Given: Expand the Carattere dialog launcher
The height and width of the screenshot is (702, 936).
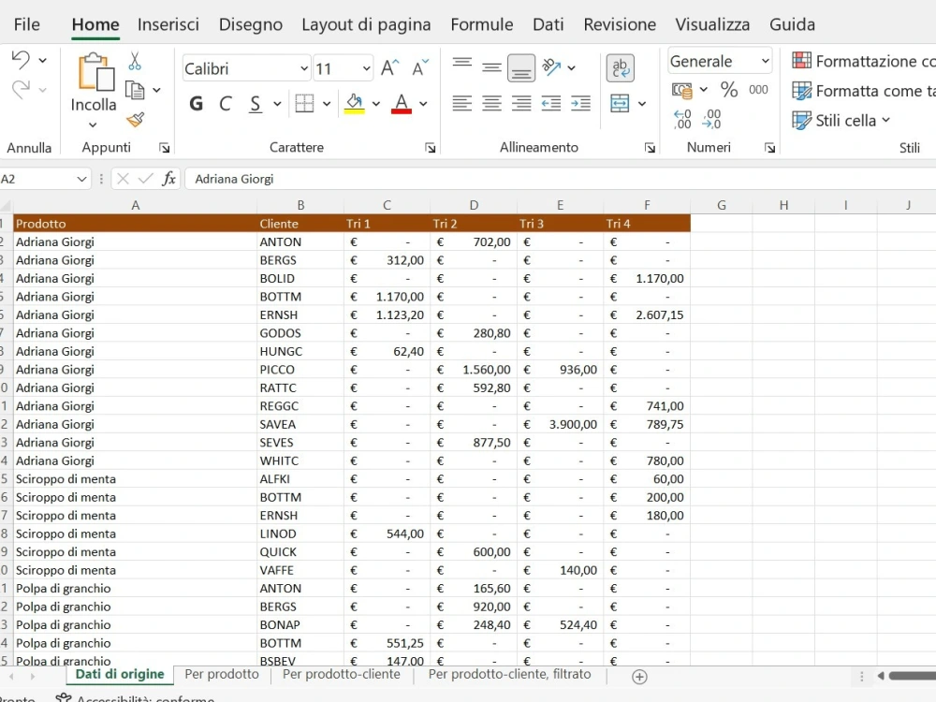Looking at the screenshot, I should click(x=430, y=148).
